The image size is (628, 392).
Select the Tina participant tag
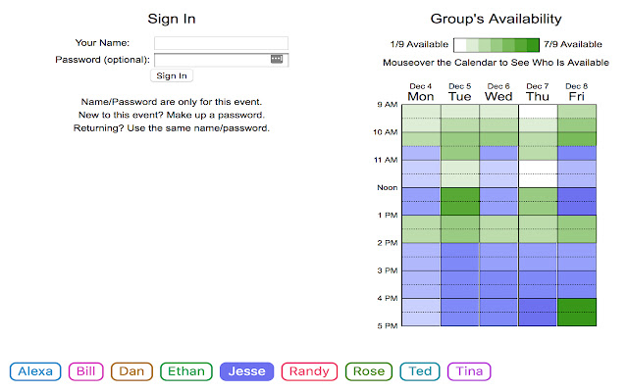(x=469, y=371)
